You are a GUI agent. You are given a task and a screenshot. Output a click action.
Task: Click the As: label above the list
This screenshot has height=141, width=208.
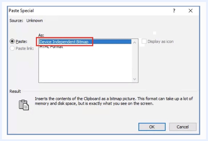(x=41, y=35)
